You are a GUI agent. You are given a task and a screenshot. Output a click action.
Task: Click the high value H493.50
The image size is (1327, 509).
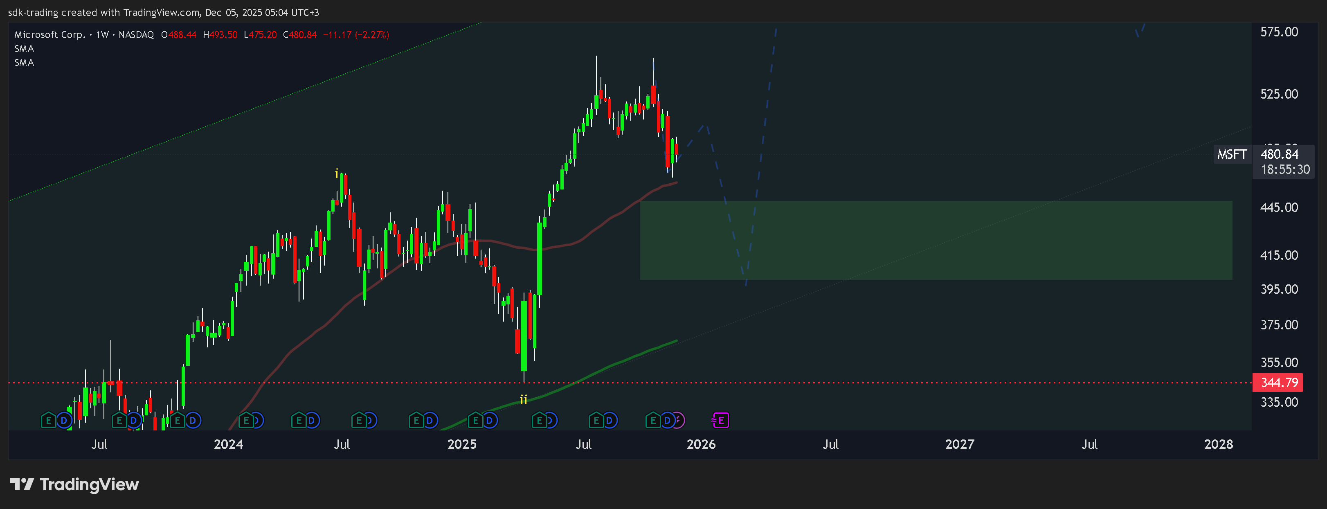[220, 34]
